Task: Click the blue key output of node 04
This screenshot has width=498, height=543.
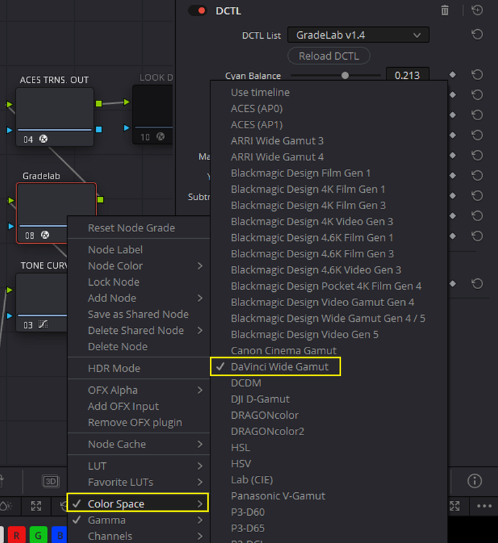Action: tap(99, 129)
